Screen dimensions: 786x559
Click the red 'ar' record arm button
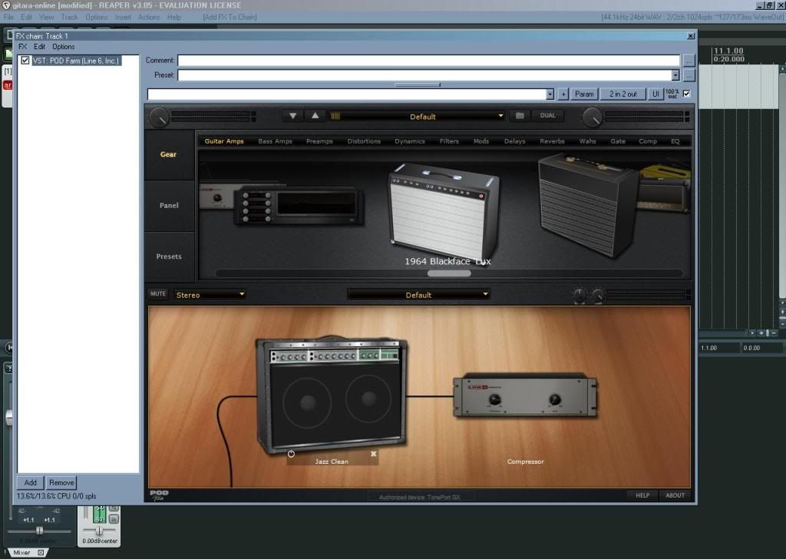8,85
